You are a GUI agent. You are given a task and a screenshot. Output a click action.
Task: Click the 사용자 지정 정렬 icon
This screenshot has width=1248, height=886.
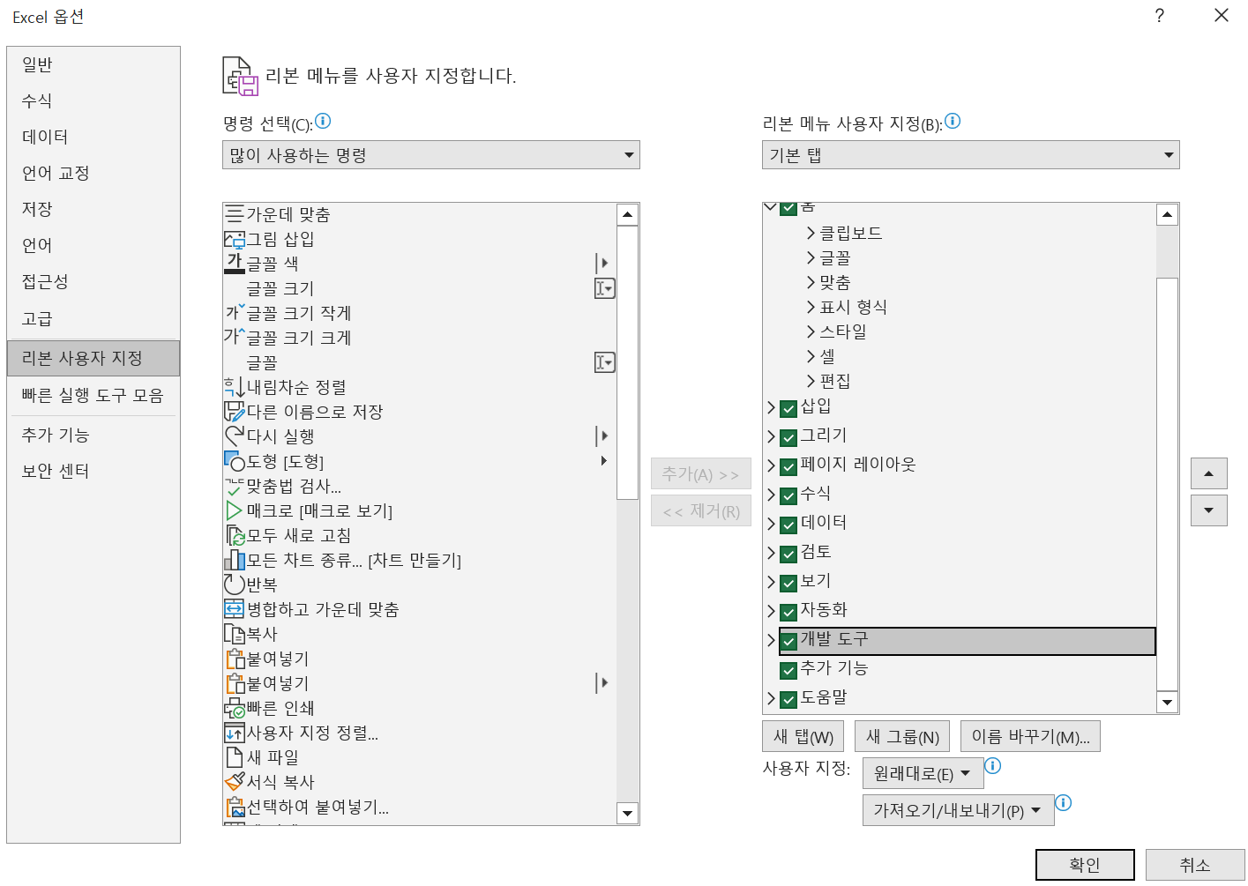235,733
